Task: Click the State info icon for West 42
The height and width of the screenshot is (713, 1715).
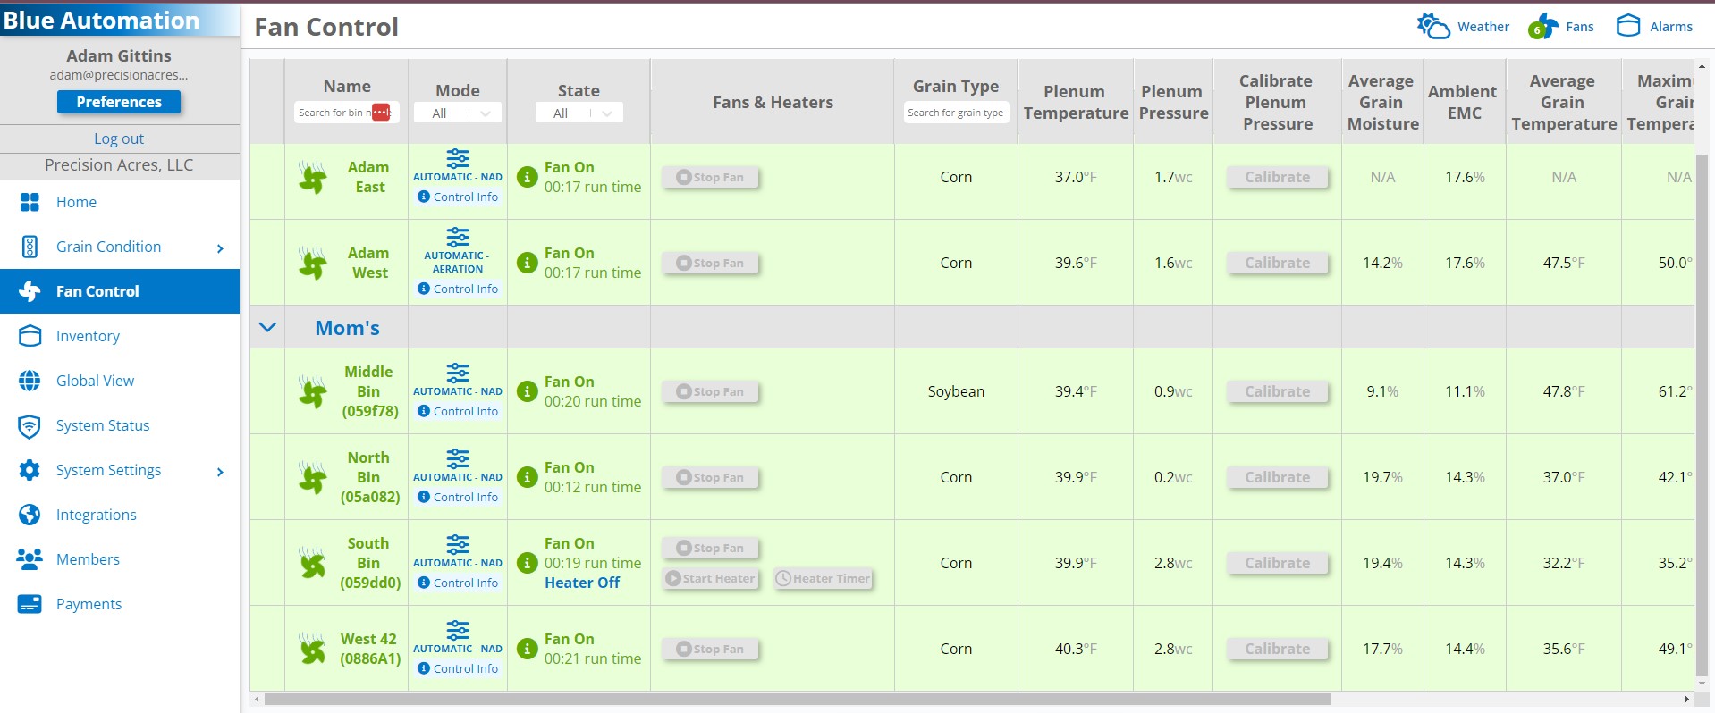Action: pyautogui.click(x=528, y=650)
